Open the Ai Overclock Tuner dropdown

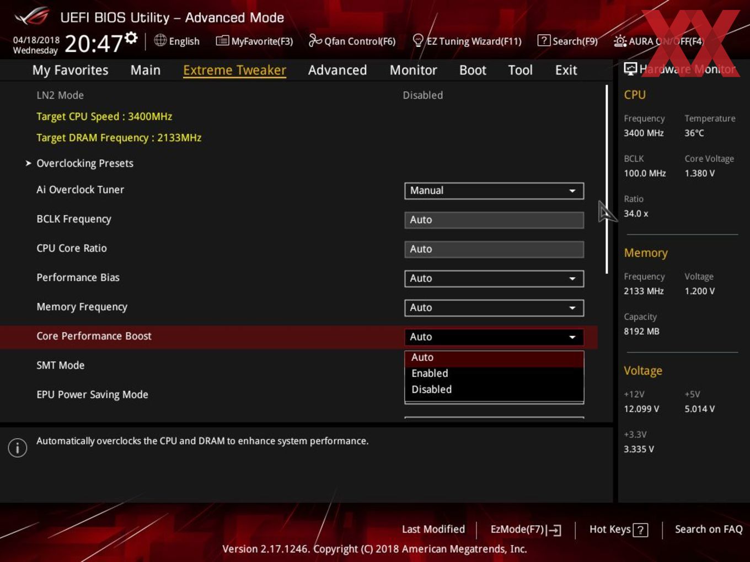click(x=494, y=191)
